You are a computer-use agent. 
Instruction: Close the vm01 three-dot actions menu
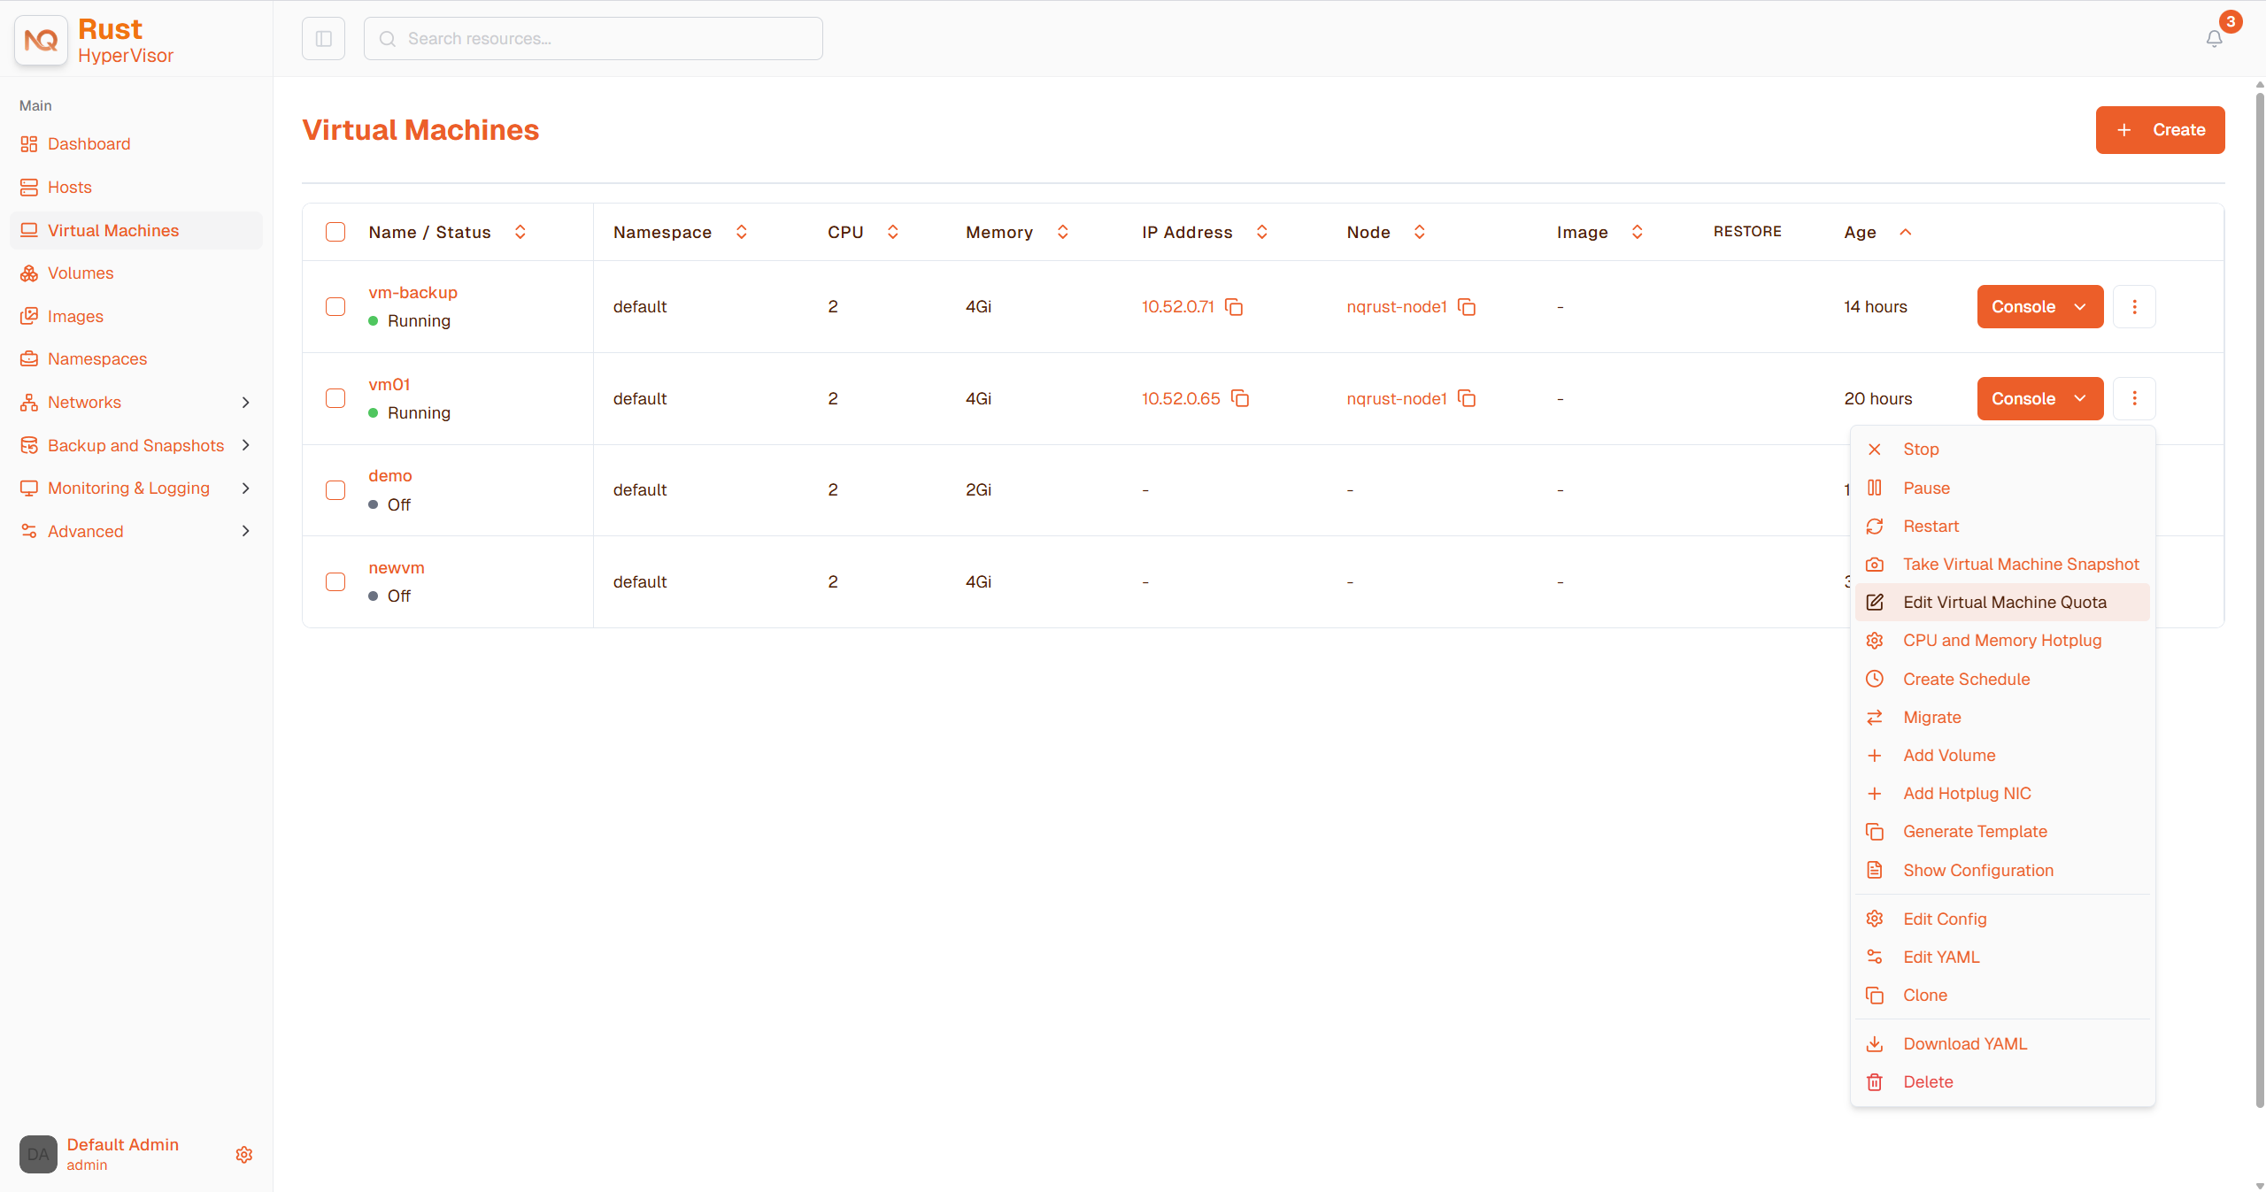(2134, 399)
